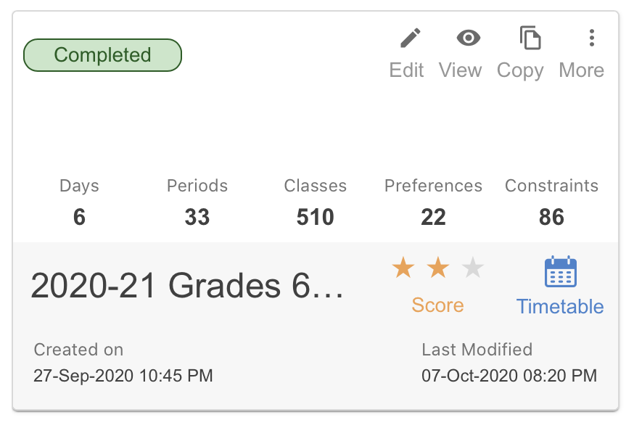Click the Edit text label
Screen dimensions: 634x428
[x=406, y=70]
